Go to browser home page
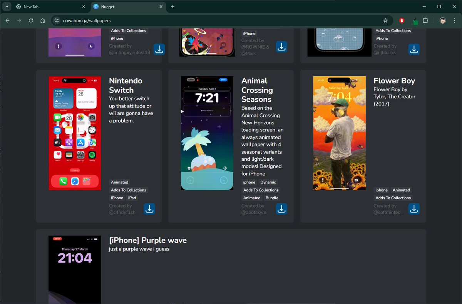462x304 pixels. point(42,20)
